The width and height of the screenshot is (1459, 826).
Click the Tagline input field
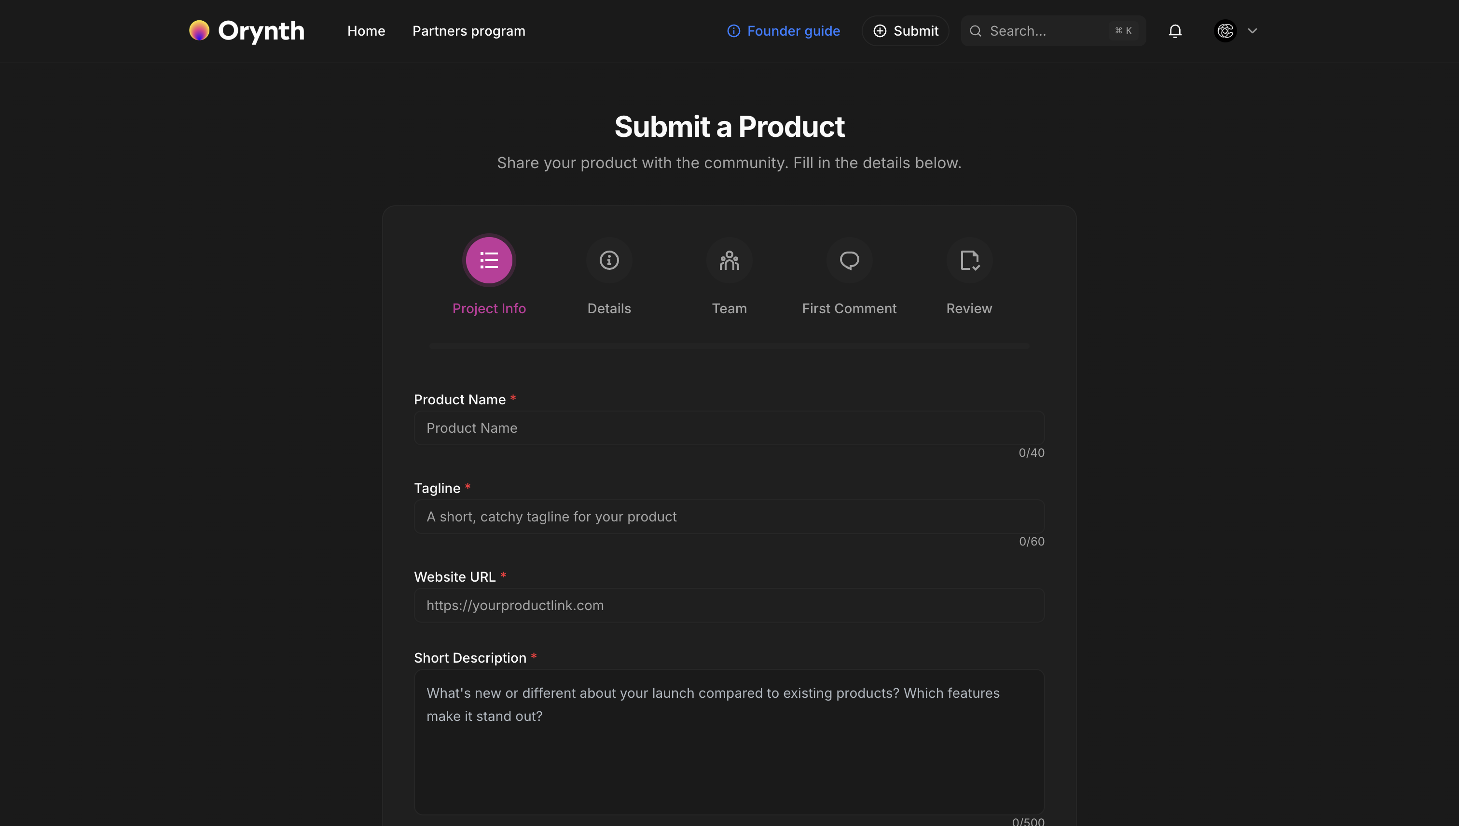coord(729,516)
